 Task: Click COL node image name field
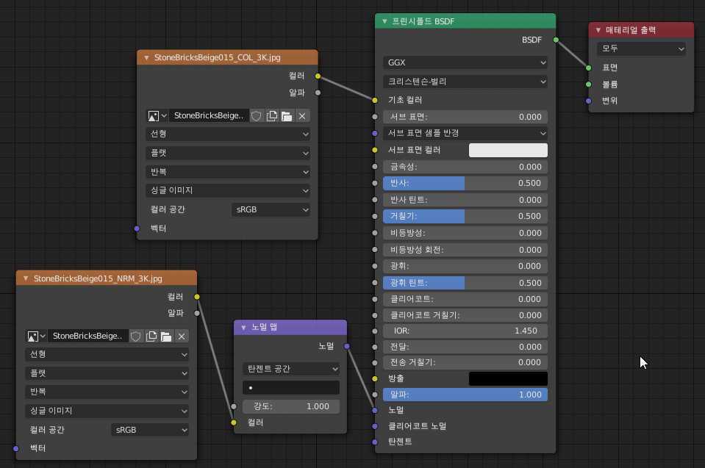(x=209, y=116)
